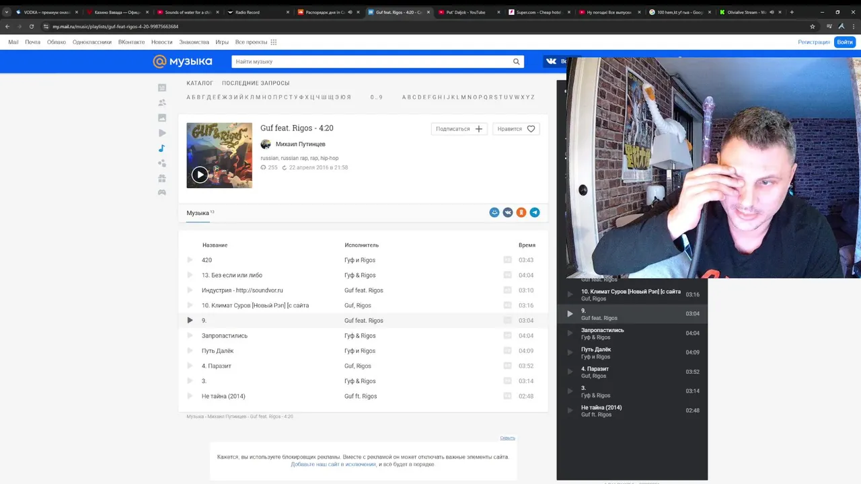
Task: Open the video sidebar icon
Action: 162,133
